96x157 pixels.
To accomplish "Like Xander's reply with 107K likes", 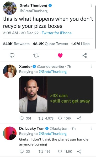I will [x=65, y=118].
